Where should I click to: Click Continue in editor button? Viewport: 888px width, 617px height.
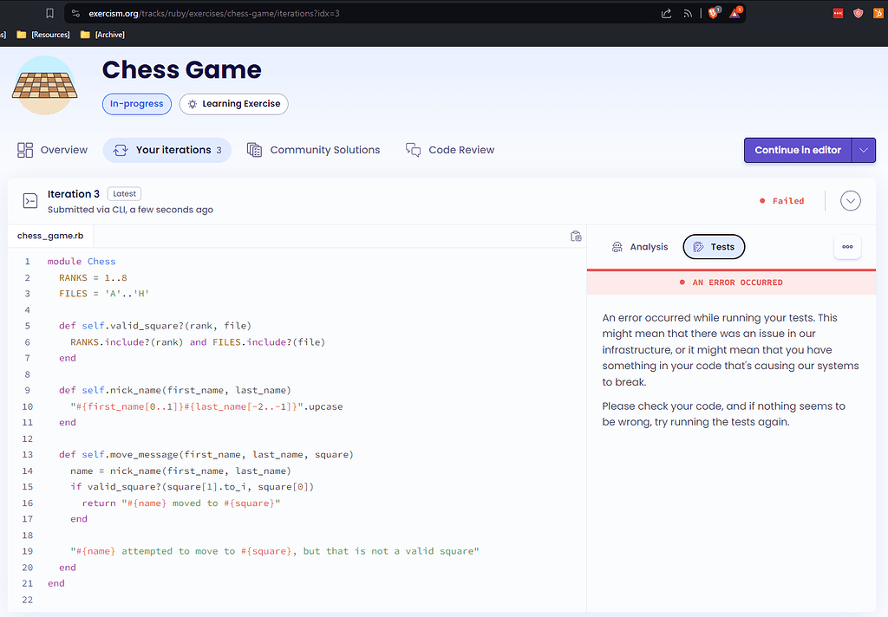point(798,150)
